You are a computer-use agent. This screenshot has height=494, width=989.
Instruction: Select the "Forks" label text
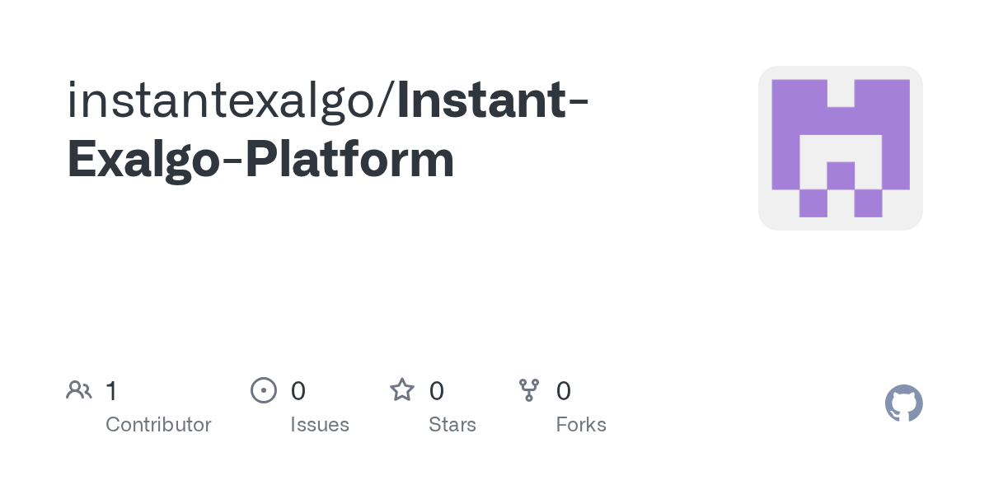click(581, 425)
